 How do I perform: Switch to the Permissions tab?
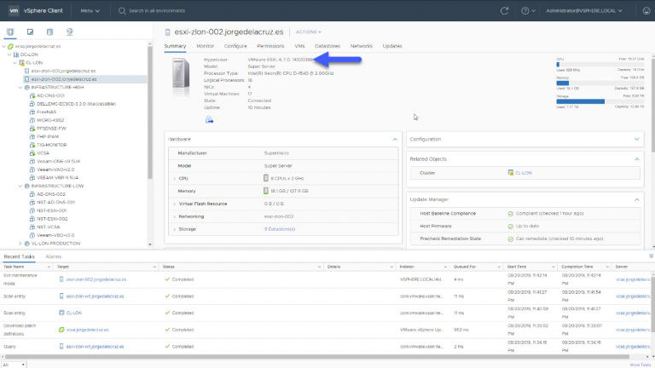(x=270, y=46)
